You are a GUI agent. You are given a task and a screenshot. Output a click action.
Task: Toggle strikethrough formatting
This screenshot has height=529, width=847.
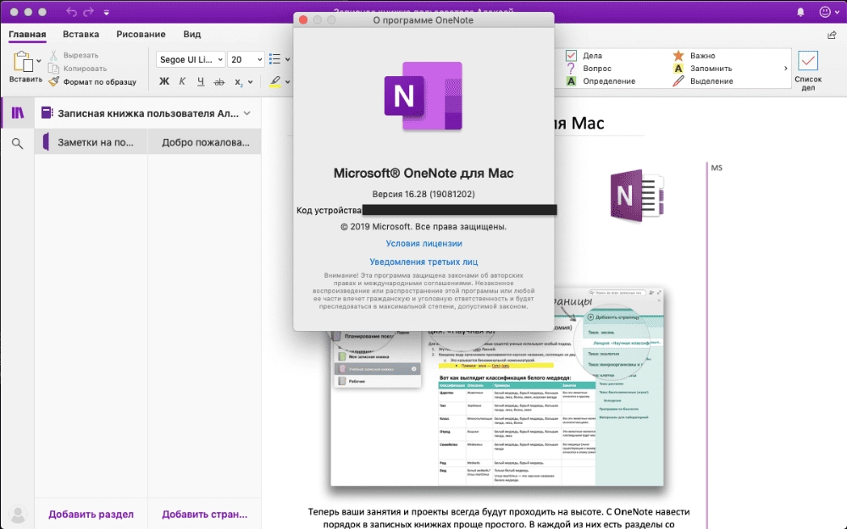point(219,82)
